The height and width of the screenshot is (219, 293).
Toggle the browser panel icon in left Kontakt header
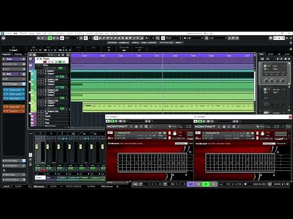(x=131, y=127)
